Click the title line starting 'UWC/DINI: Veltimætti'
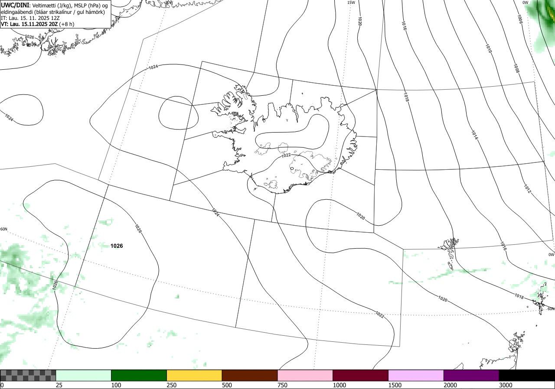 [54, 5]
